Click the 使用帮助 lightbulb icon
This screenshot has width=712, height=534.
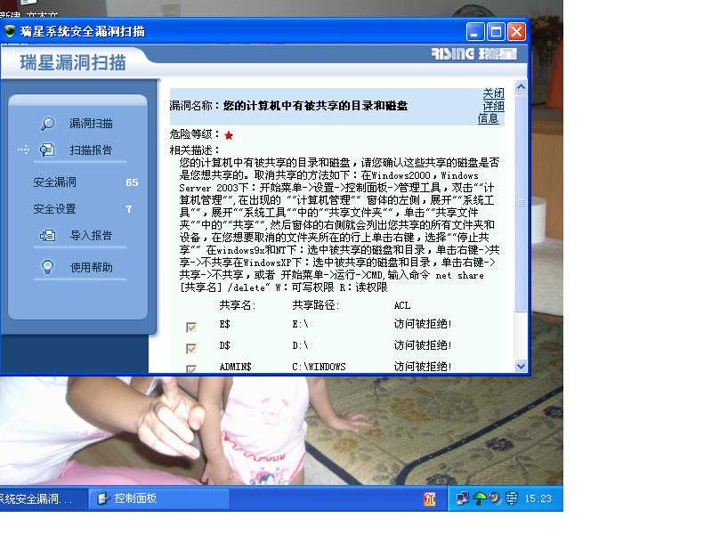point(48,267)
